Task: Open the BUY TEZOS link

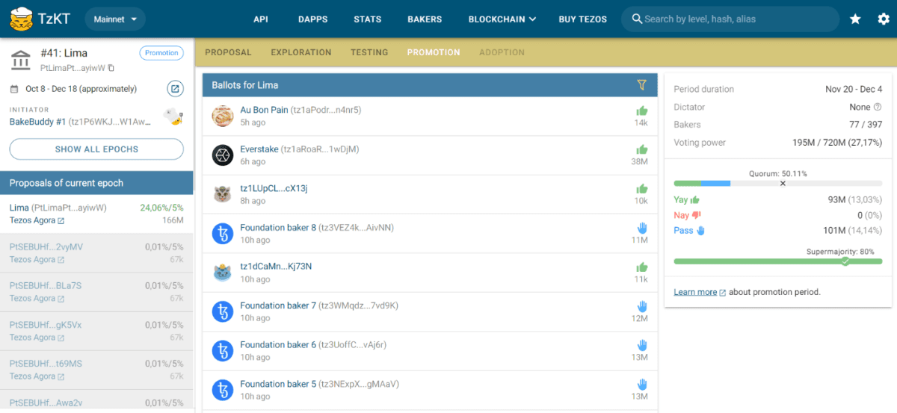Action: coord(583,19)
